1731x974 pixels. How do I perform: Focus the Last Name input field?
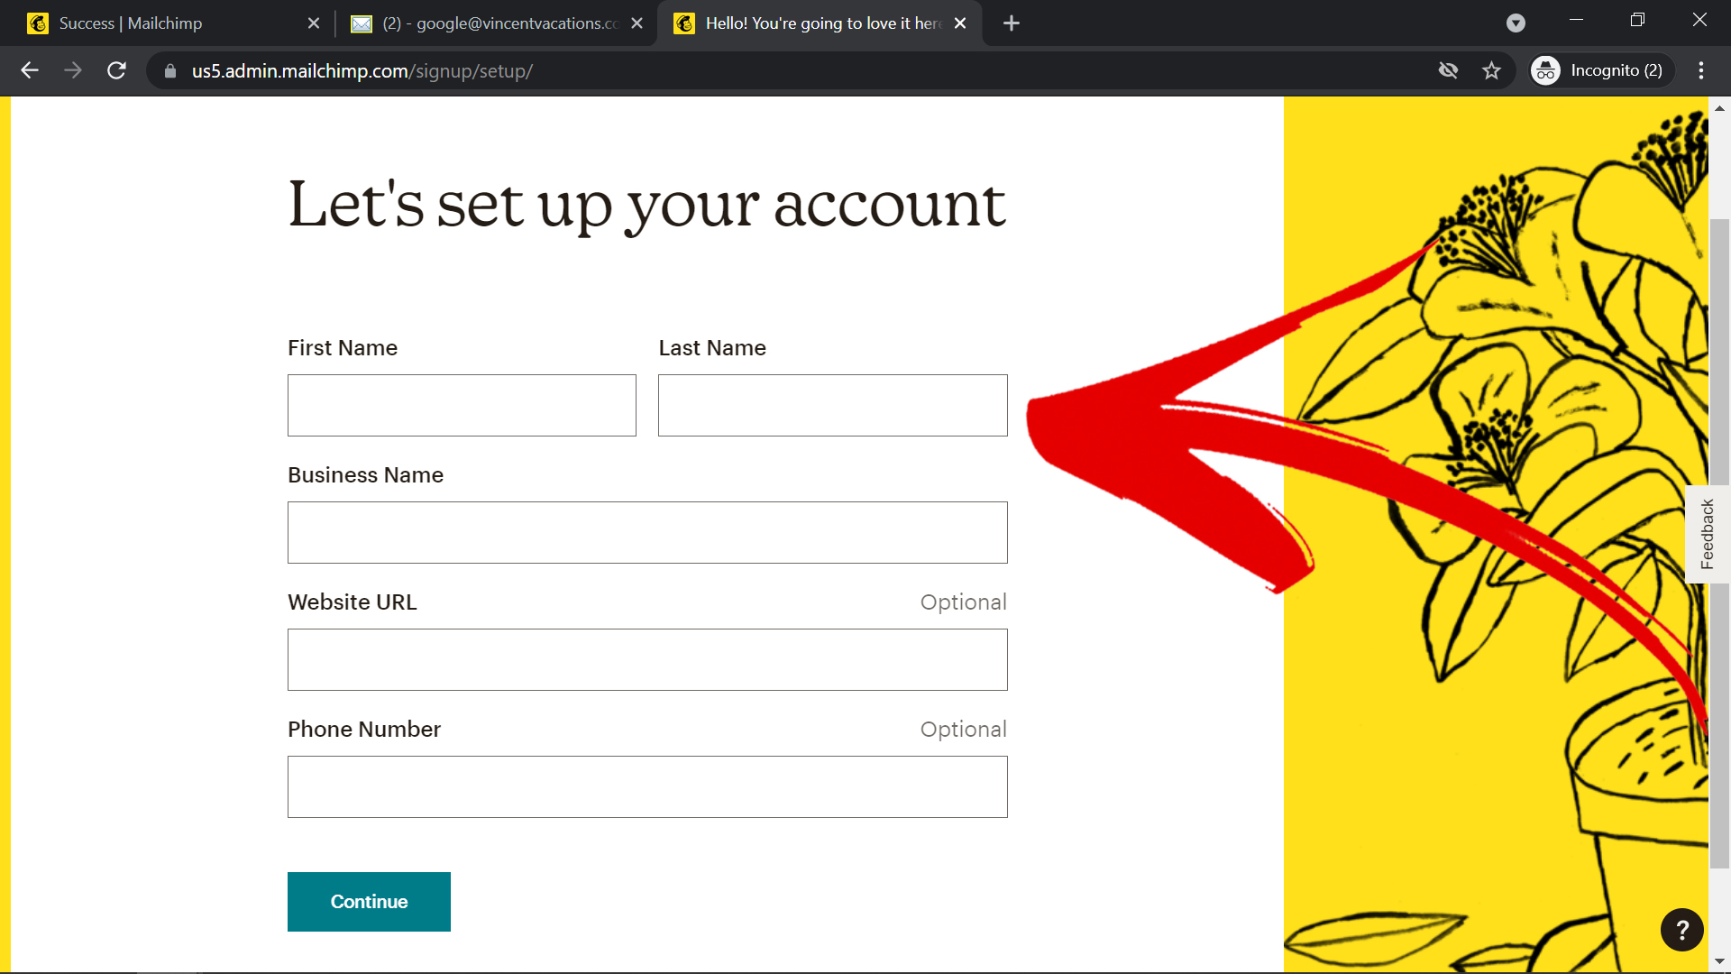pos(833,406)
